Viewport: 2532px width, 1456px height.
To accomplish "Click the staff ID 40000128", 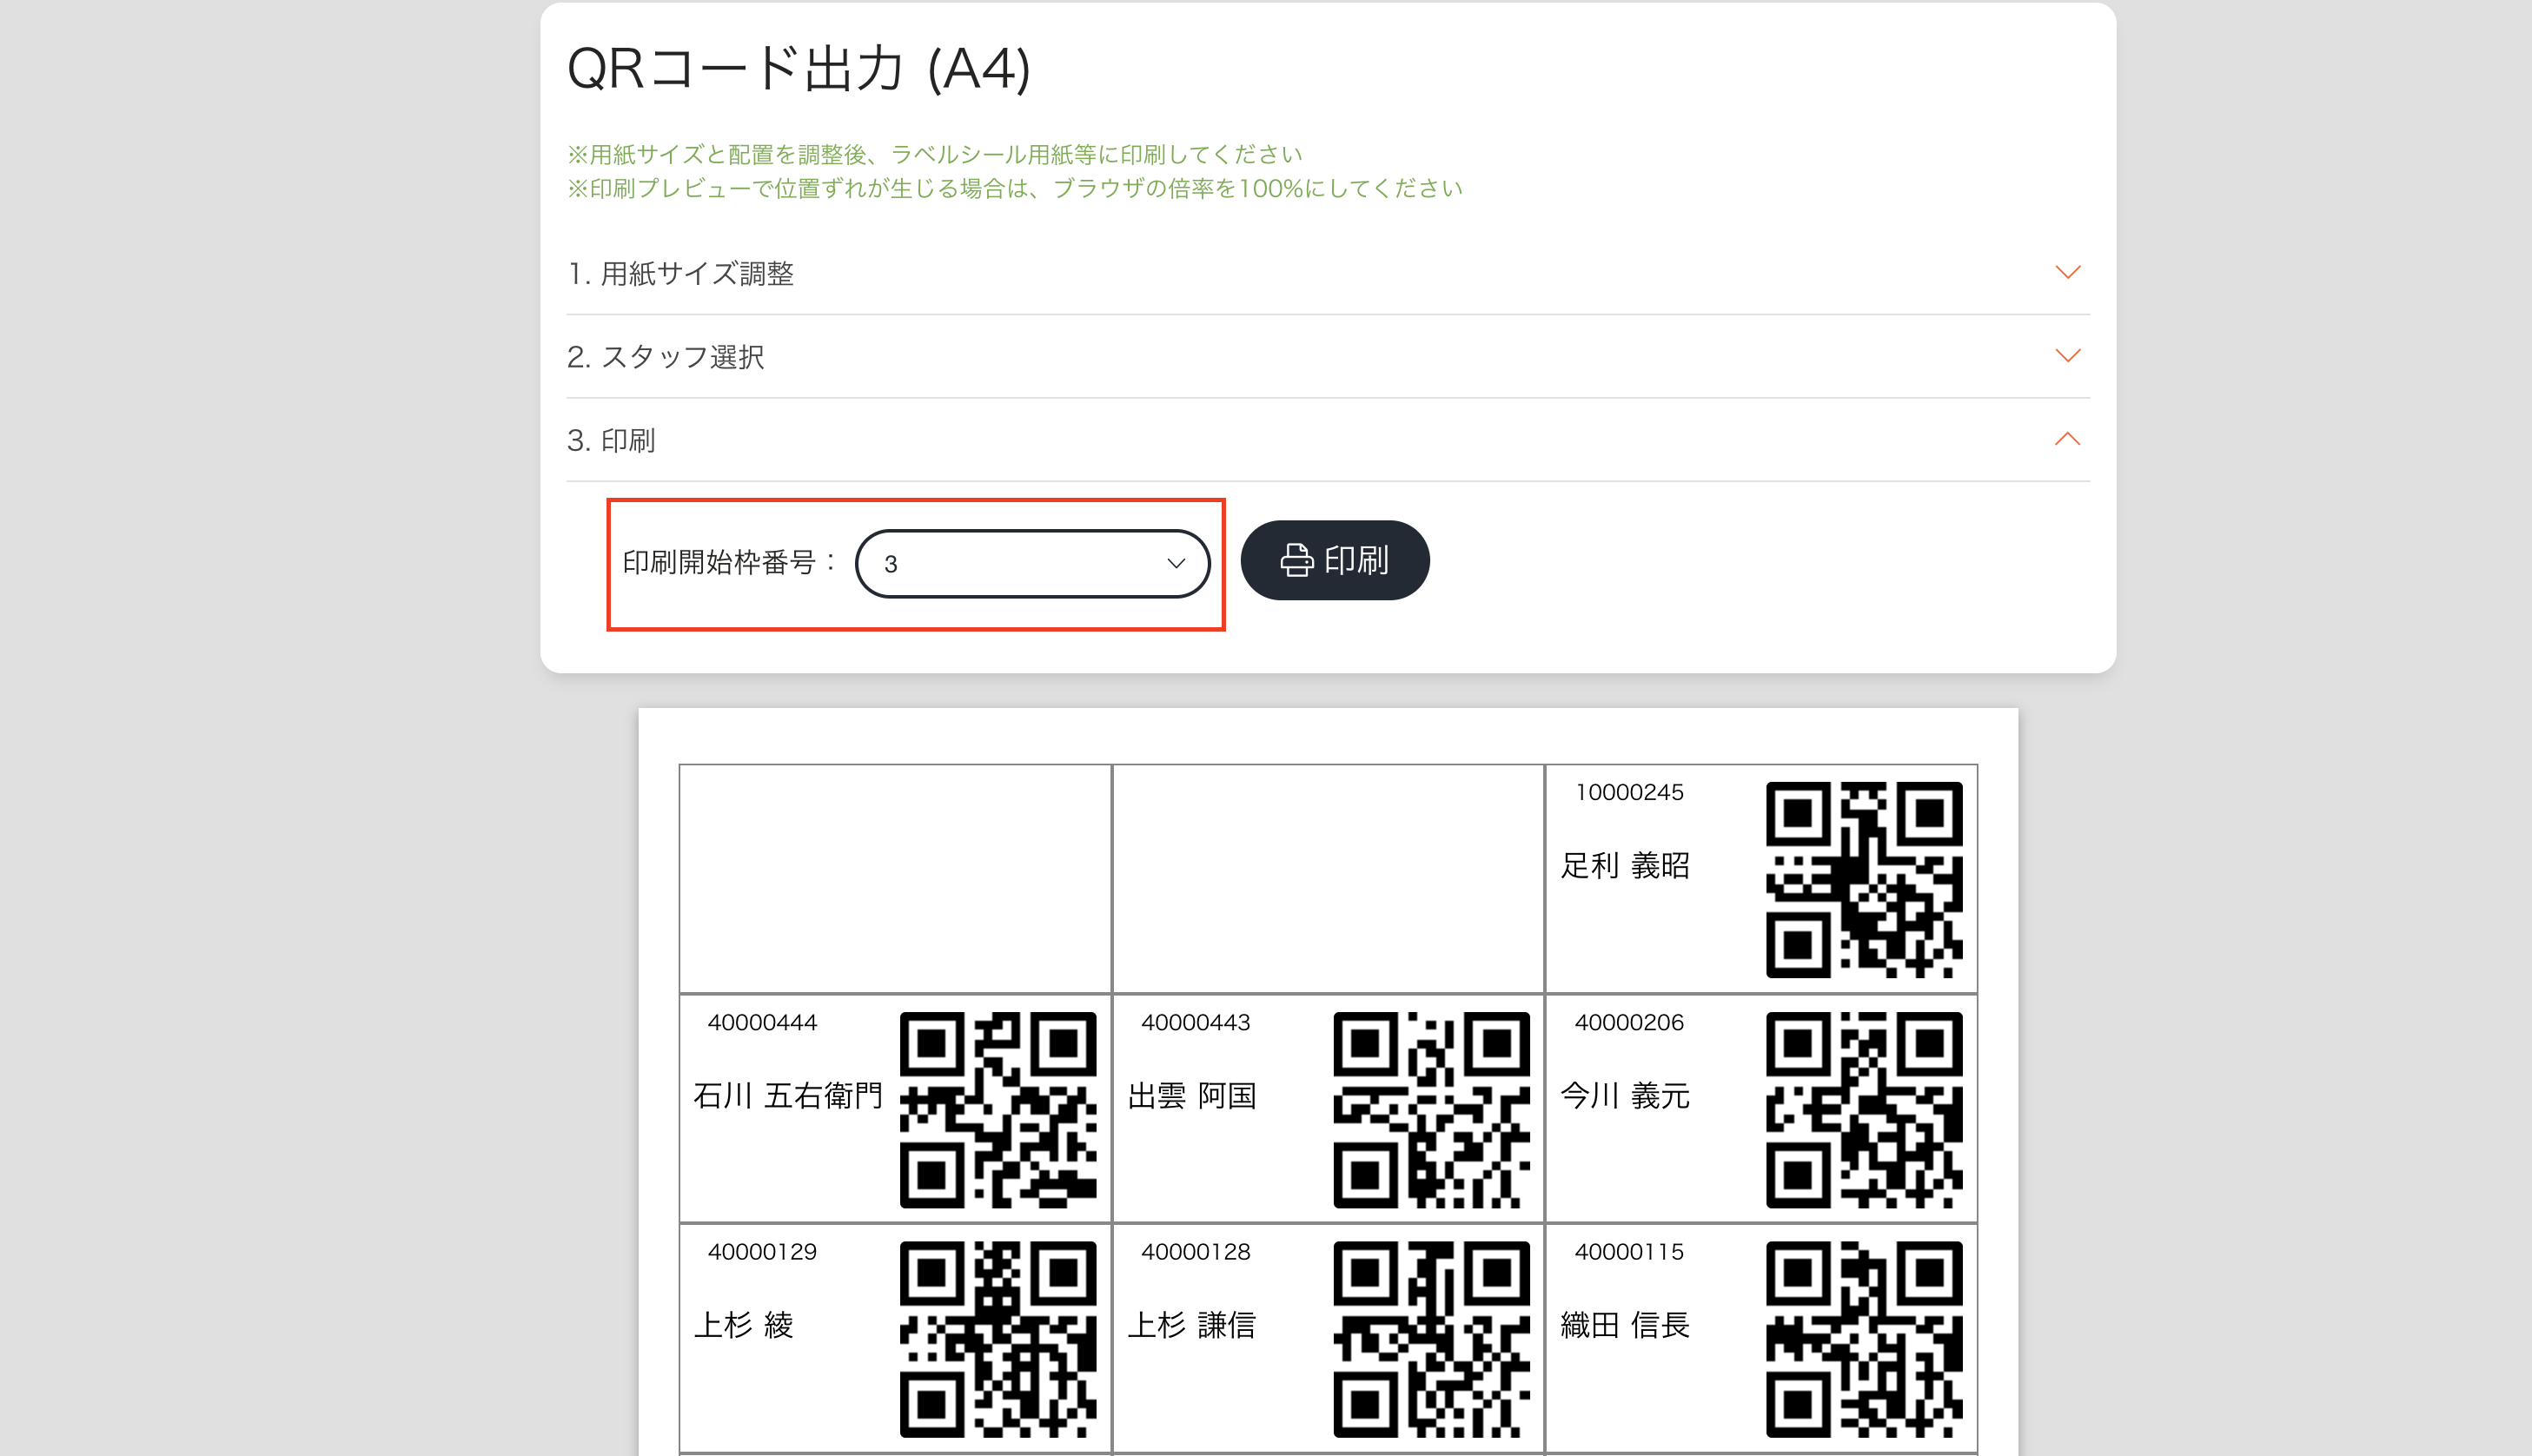I will coord(1195,1252).
